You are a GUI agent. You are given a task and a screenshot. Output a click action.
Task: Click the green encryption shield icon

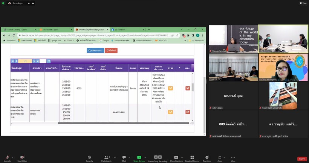[x=3, y=3]
